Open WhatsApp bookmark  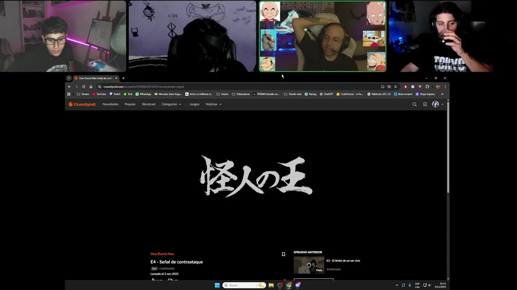click(143, 94)
